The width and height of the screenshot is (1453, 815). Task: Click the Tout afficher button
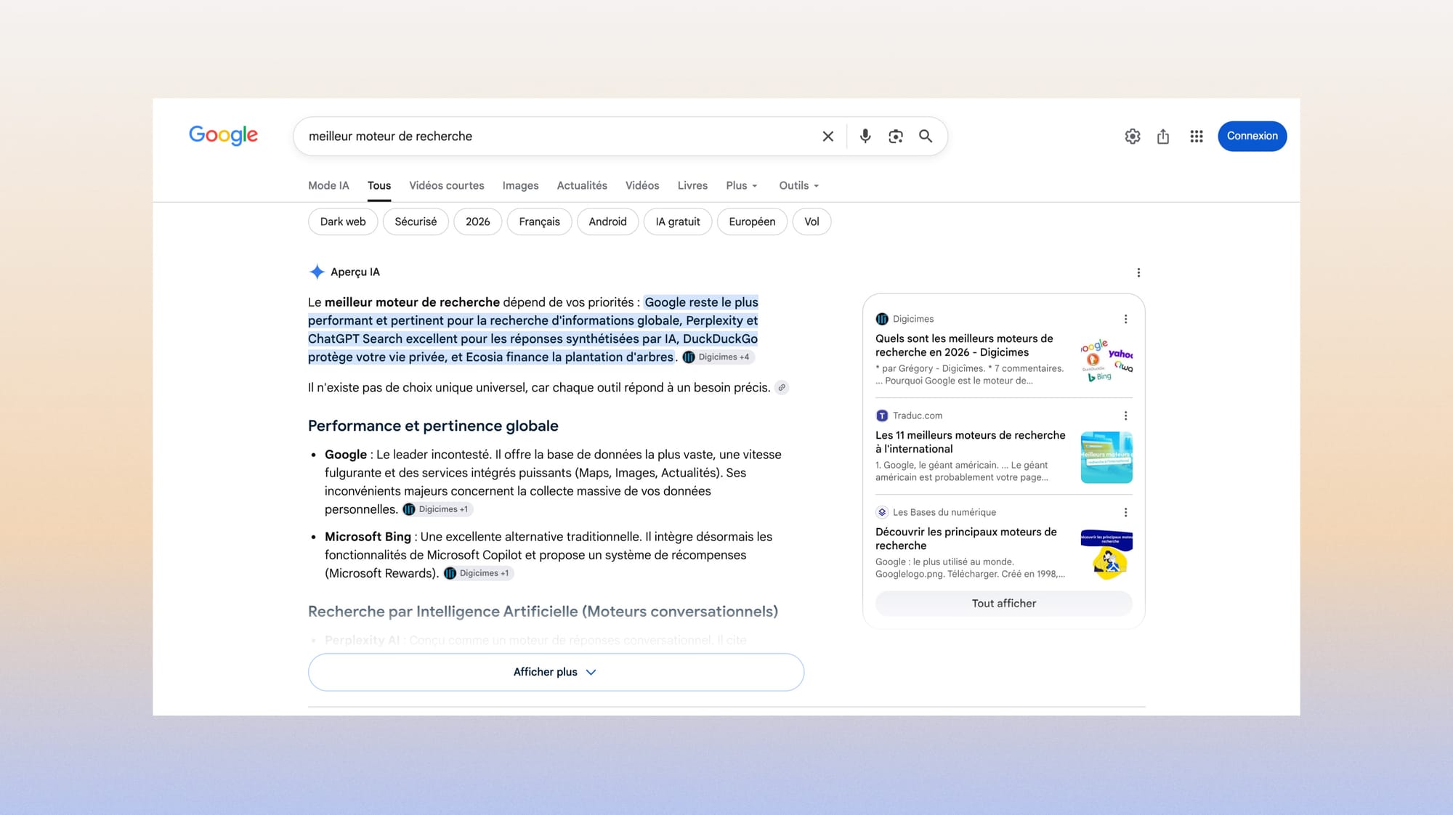tap(1003, 604)
